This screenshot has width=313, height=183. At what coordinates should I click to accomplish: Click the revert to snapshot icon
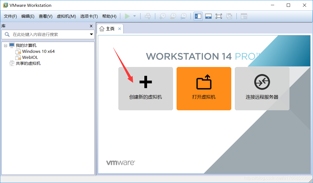tap(173, 16)
